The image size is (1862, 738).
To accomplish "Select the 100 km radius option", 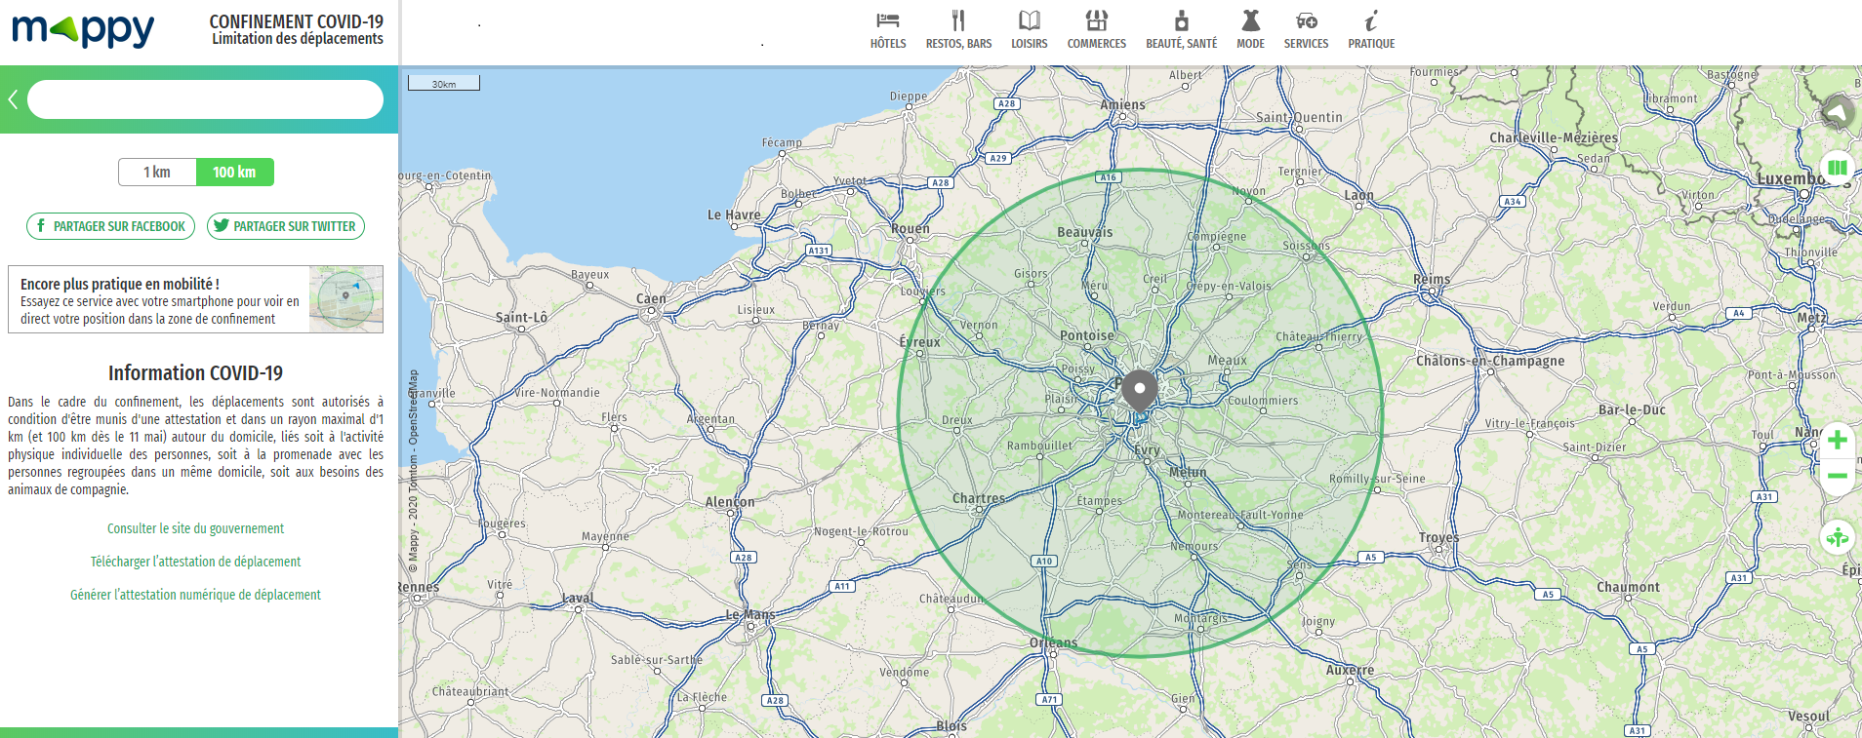I will click(234, 173).
